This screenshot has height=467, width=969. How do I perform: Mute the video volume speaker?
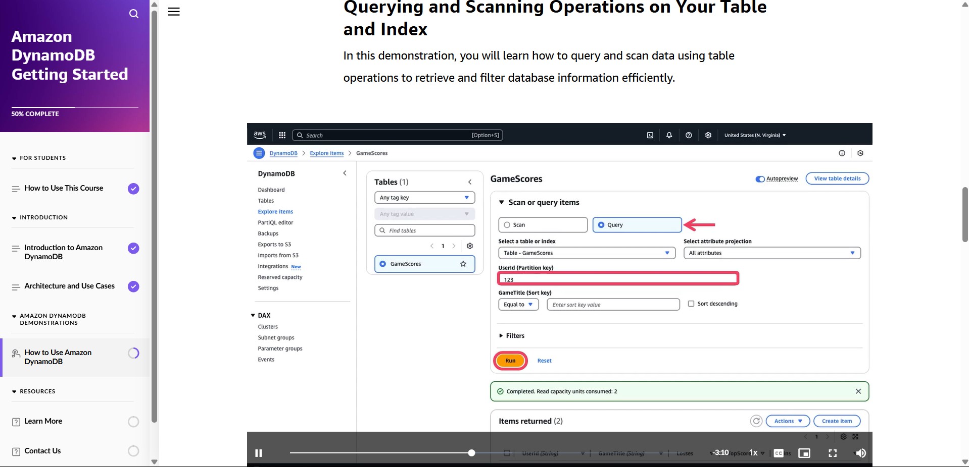click(861, 453)
